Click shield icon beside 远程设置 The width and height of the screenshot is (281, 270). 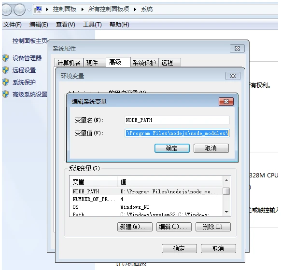pos(5,70)
